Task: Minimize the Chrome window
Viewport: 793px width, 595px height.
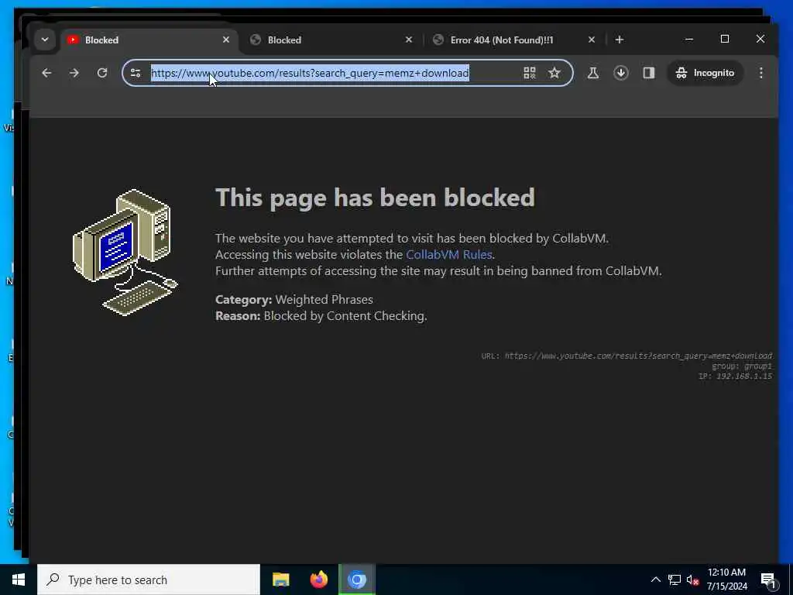Action: pyautogui.click(x=688, y=39)
